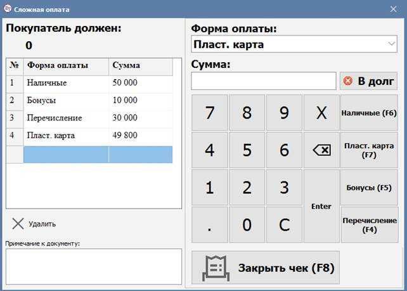Click the 'Сумма' input field

(264, 81)
